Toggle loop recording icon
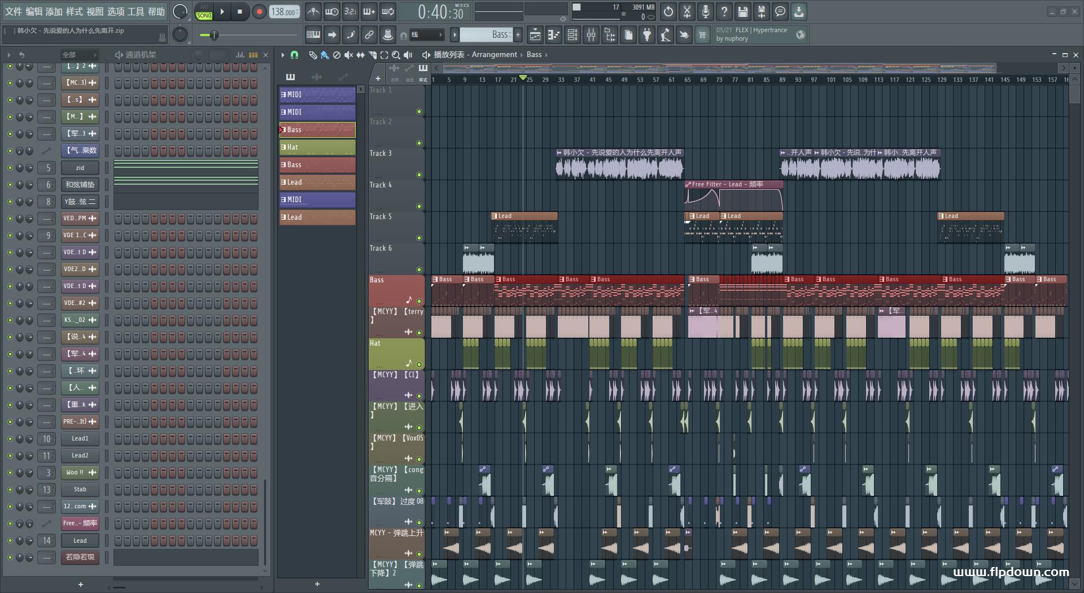This screenshot has width=1084, height=593. tap(388, 11)
